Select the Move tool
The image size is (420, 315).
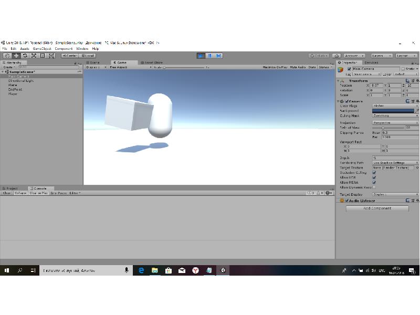pos(16,56)
